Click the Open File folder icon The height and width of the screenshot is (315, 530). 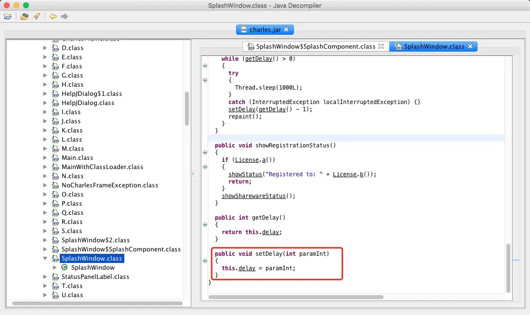(8, 16)
